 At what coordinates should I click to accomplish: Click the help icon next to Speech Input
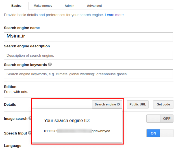[30, 133]
